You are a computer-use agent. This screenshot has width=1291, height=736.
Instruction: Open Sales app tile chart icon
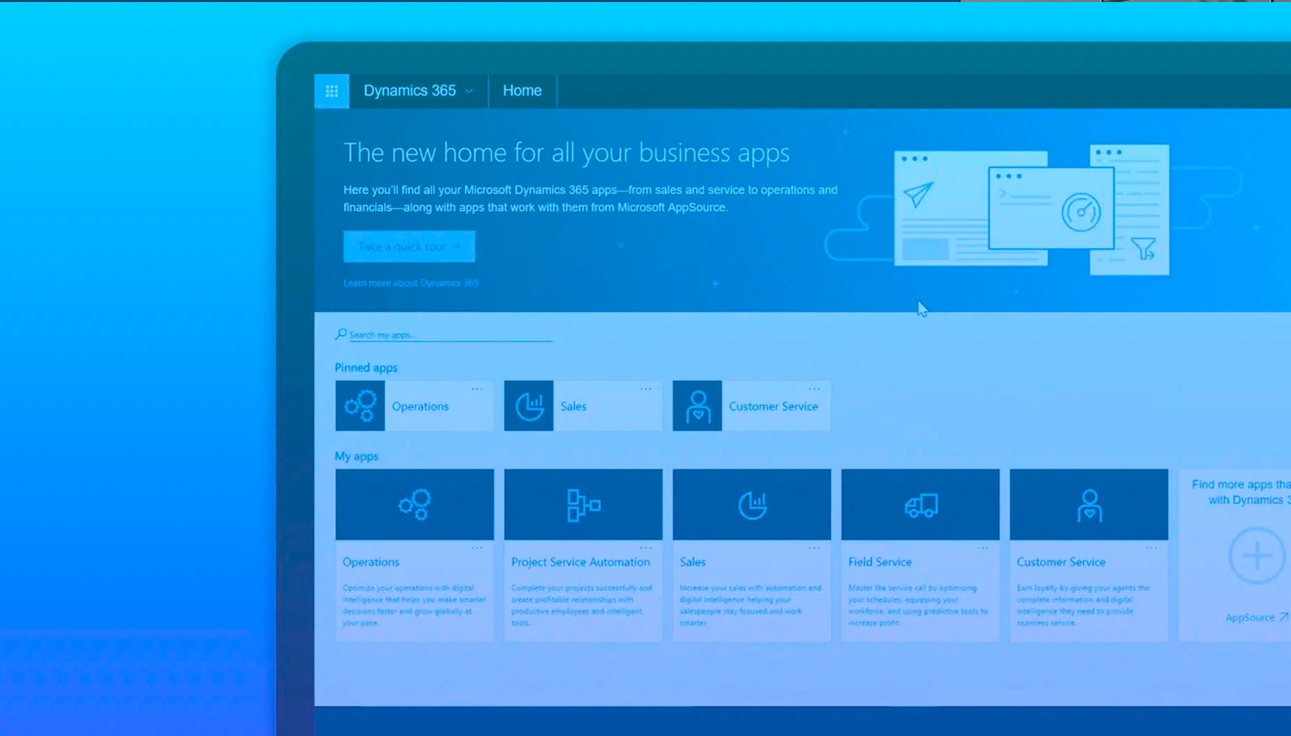point(752,504)
